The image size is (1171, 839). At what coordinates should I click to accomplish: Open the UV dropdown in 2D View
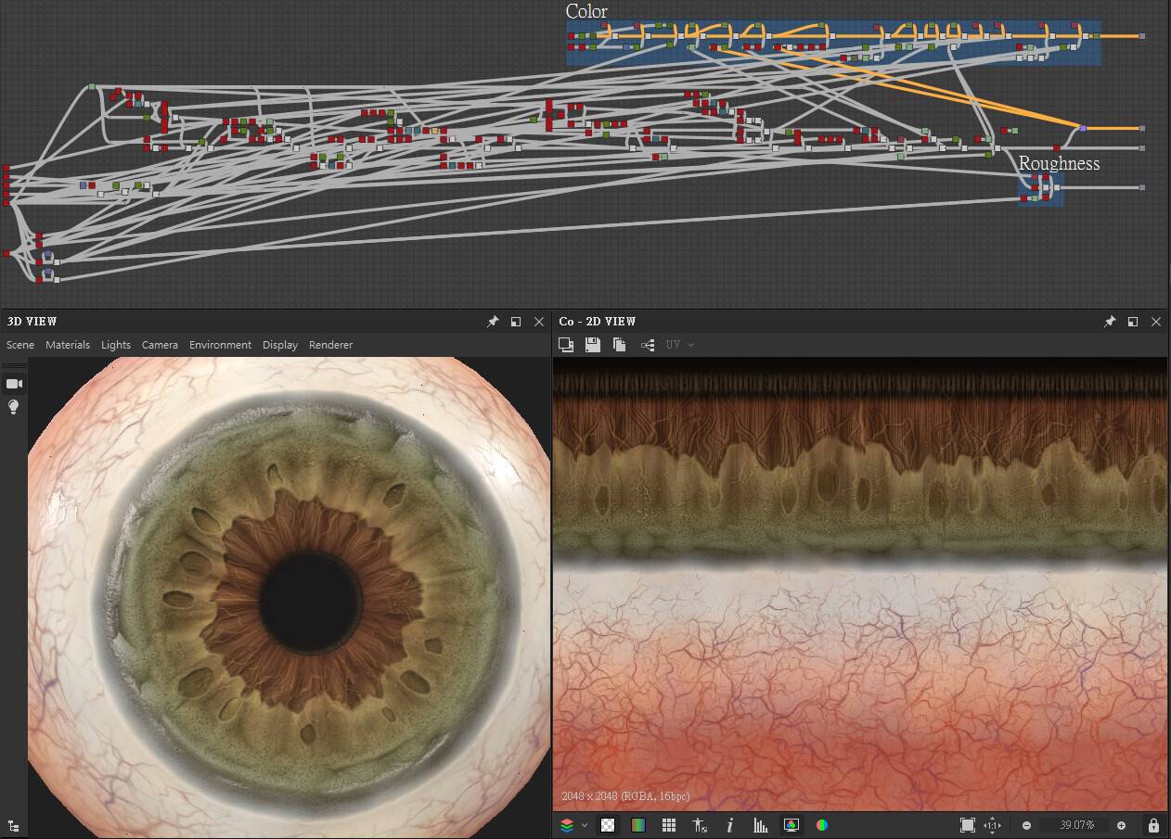(679, 345)
